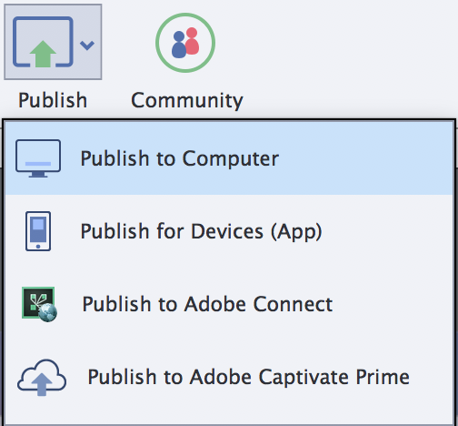Click the Community label text
The height and width of the screenshot is (426, 458).
[187, 100]
